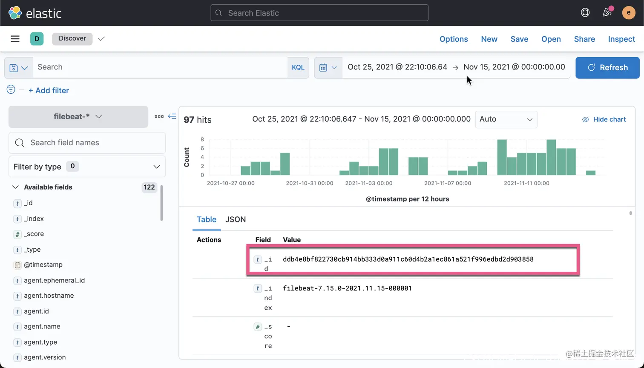Viewport: 644px width, 368px height.
Task: Hide the histogram chart
Action: (604, 119)
